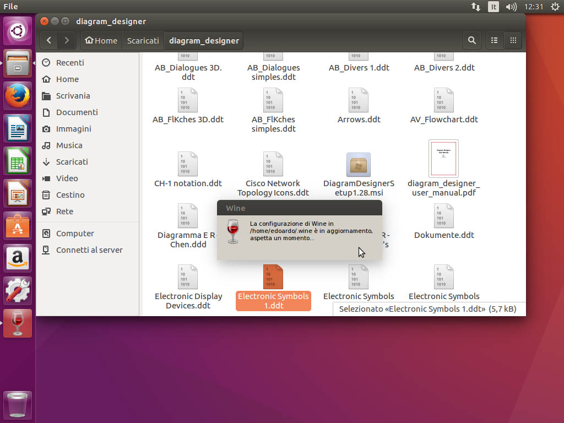564x423 pixels.
Task: Open the keyboard layout 'It' indicator
Action: (x=493, y=7)
